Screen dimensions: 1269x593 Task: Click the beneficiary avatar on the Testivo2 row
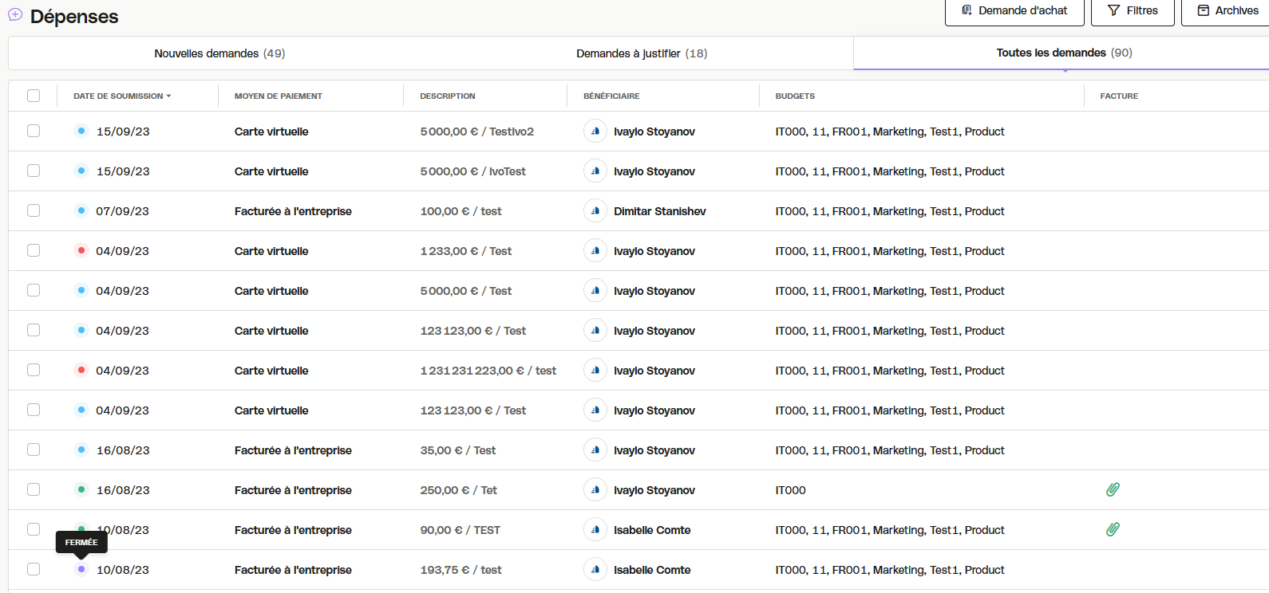595,131
